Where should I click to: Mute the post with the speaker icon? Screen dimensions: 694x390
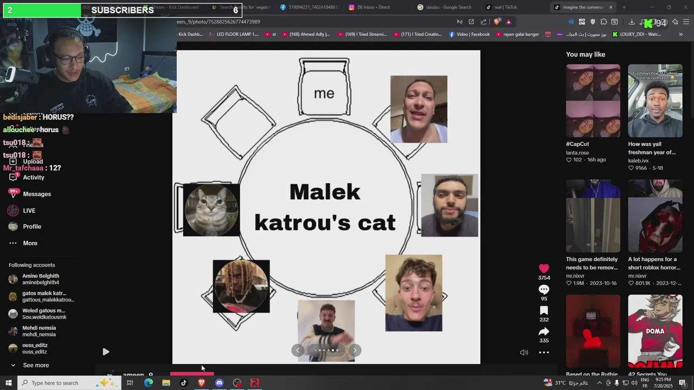[524, 352]
